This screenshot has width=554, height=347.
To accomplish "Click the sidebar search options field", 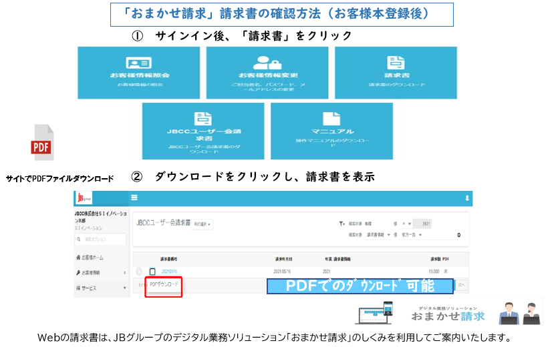I will (101, 240).
